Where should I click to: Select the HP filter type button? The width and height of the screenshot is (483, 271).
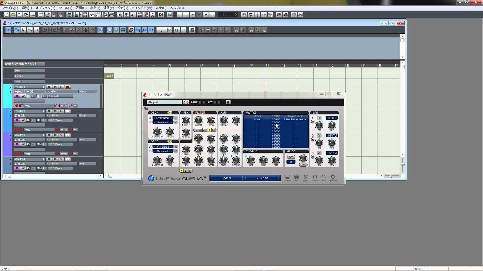(x=214, y=130)
